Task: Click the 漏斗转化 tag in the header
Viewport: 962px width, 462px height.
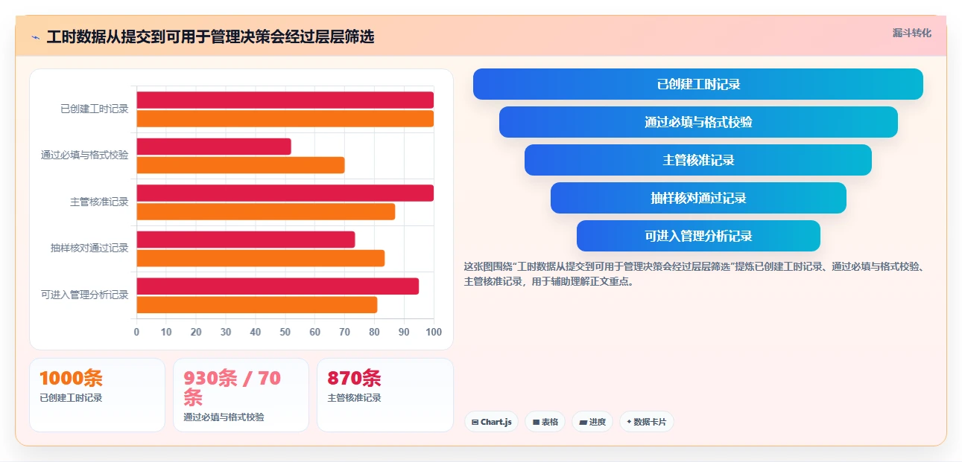Action: tap(912, 33)
